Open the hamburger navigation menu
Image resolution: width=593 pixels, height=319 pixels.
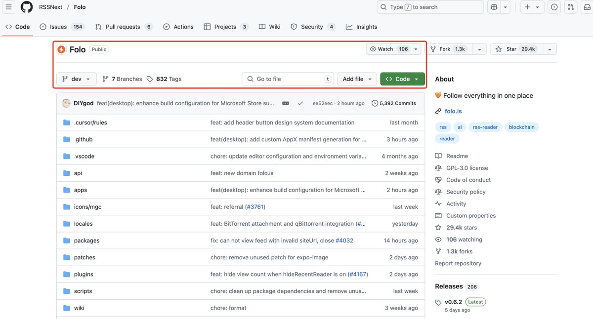[8, 7]
